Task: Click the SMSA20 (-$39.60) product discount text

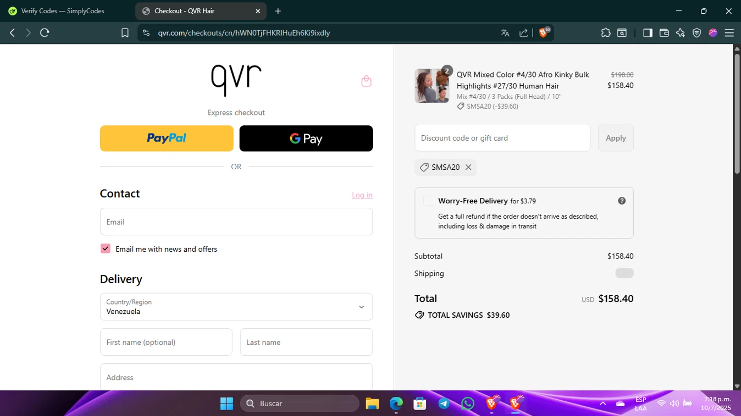Action: click(x=492, y=106)
